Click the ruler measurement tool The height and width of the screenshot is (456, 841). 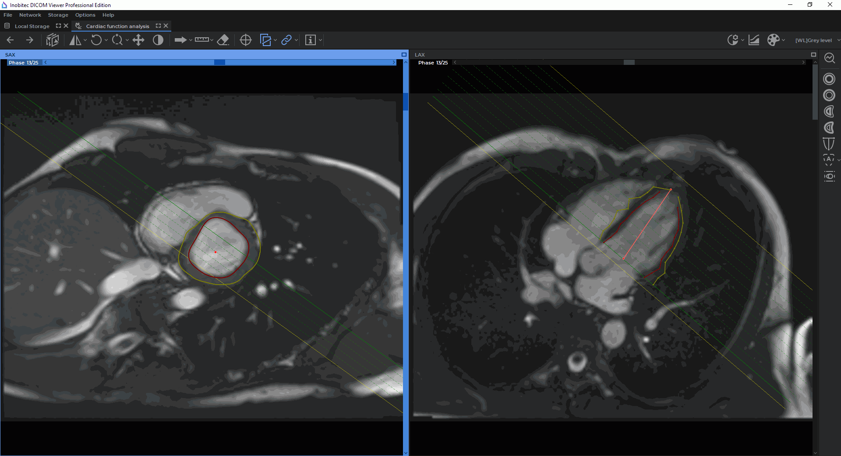[x=201, y=40]
